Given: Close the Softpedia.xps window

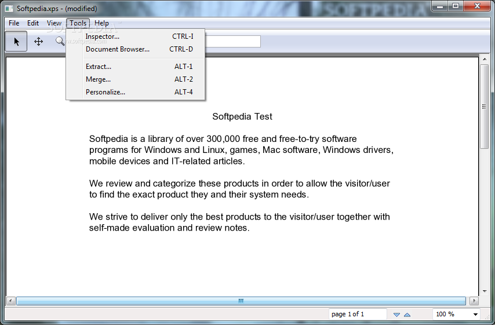Looking at the screenshot, I should click(478, 6).
